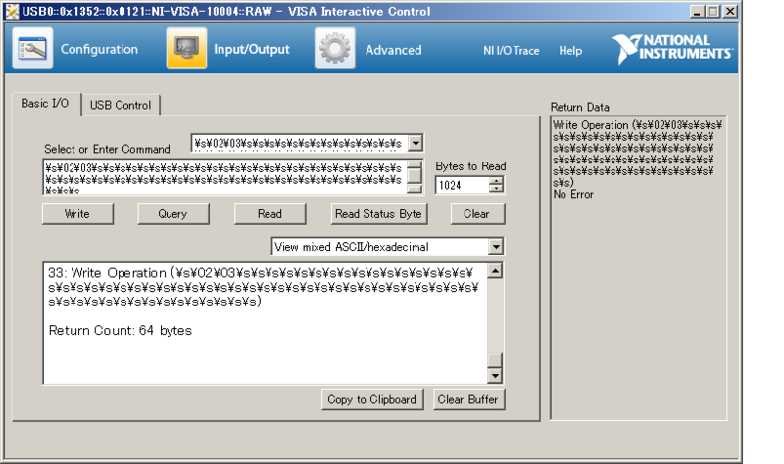
Task: Click the command text area scrollbar
Action: (x=415, y=176)
